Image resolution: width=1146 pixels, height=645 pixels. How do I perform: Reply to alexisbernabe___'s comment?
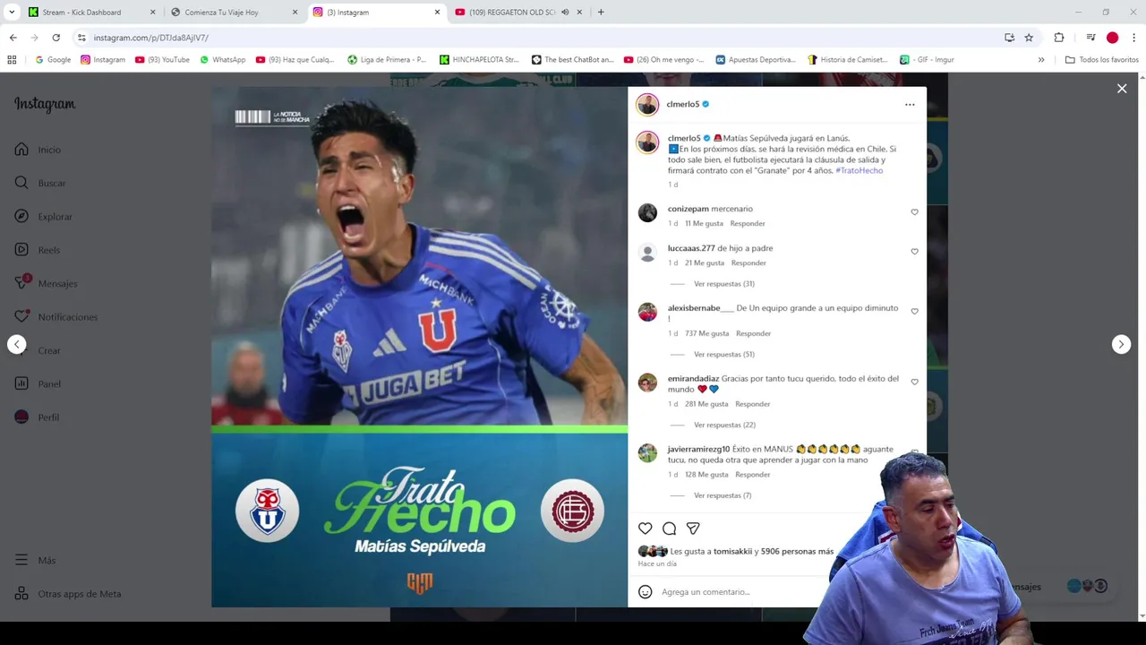753,333
